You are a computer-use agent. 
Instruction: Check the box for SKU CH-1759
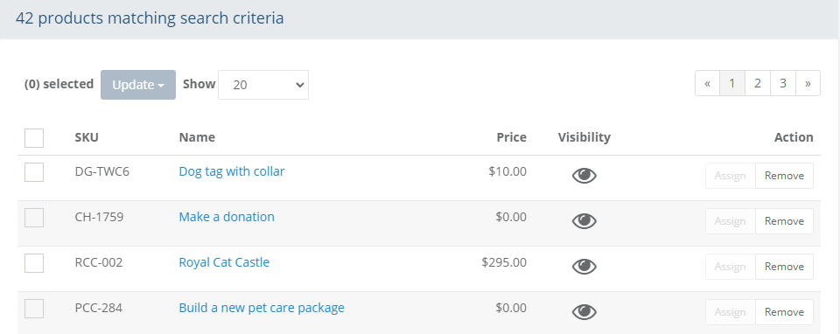point(34,218)
